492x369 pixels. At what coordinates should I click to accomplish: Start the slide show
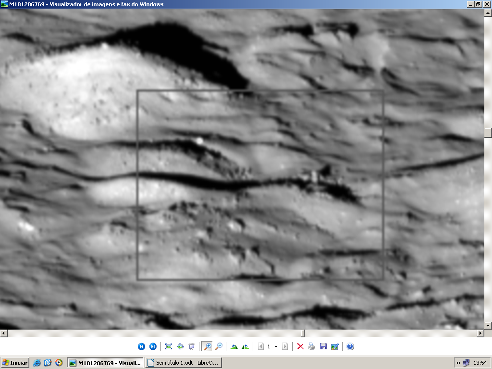click(x=192, y=346)
